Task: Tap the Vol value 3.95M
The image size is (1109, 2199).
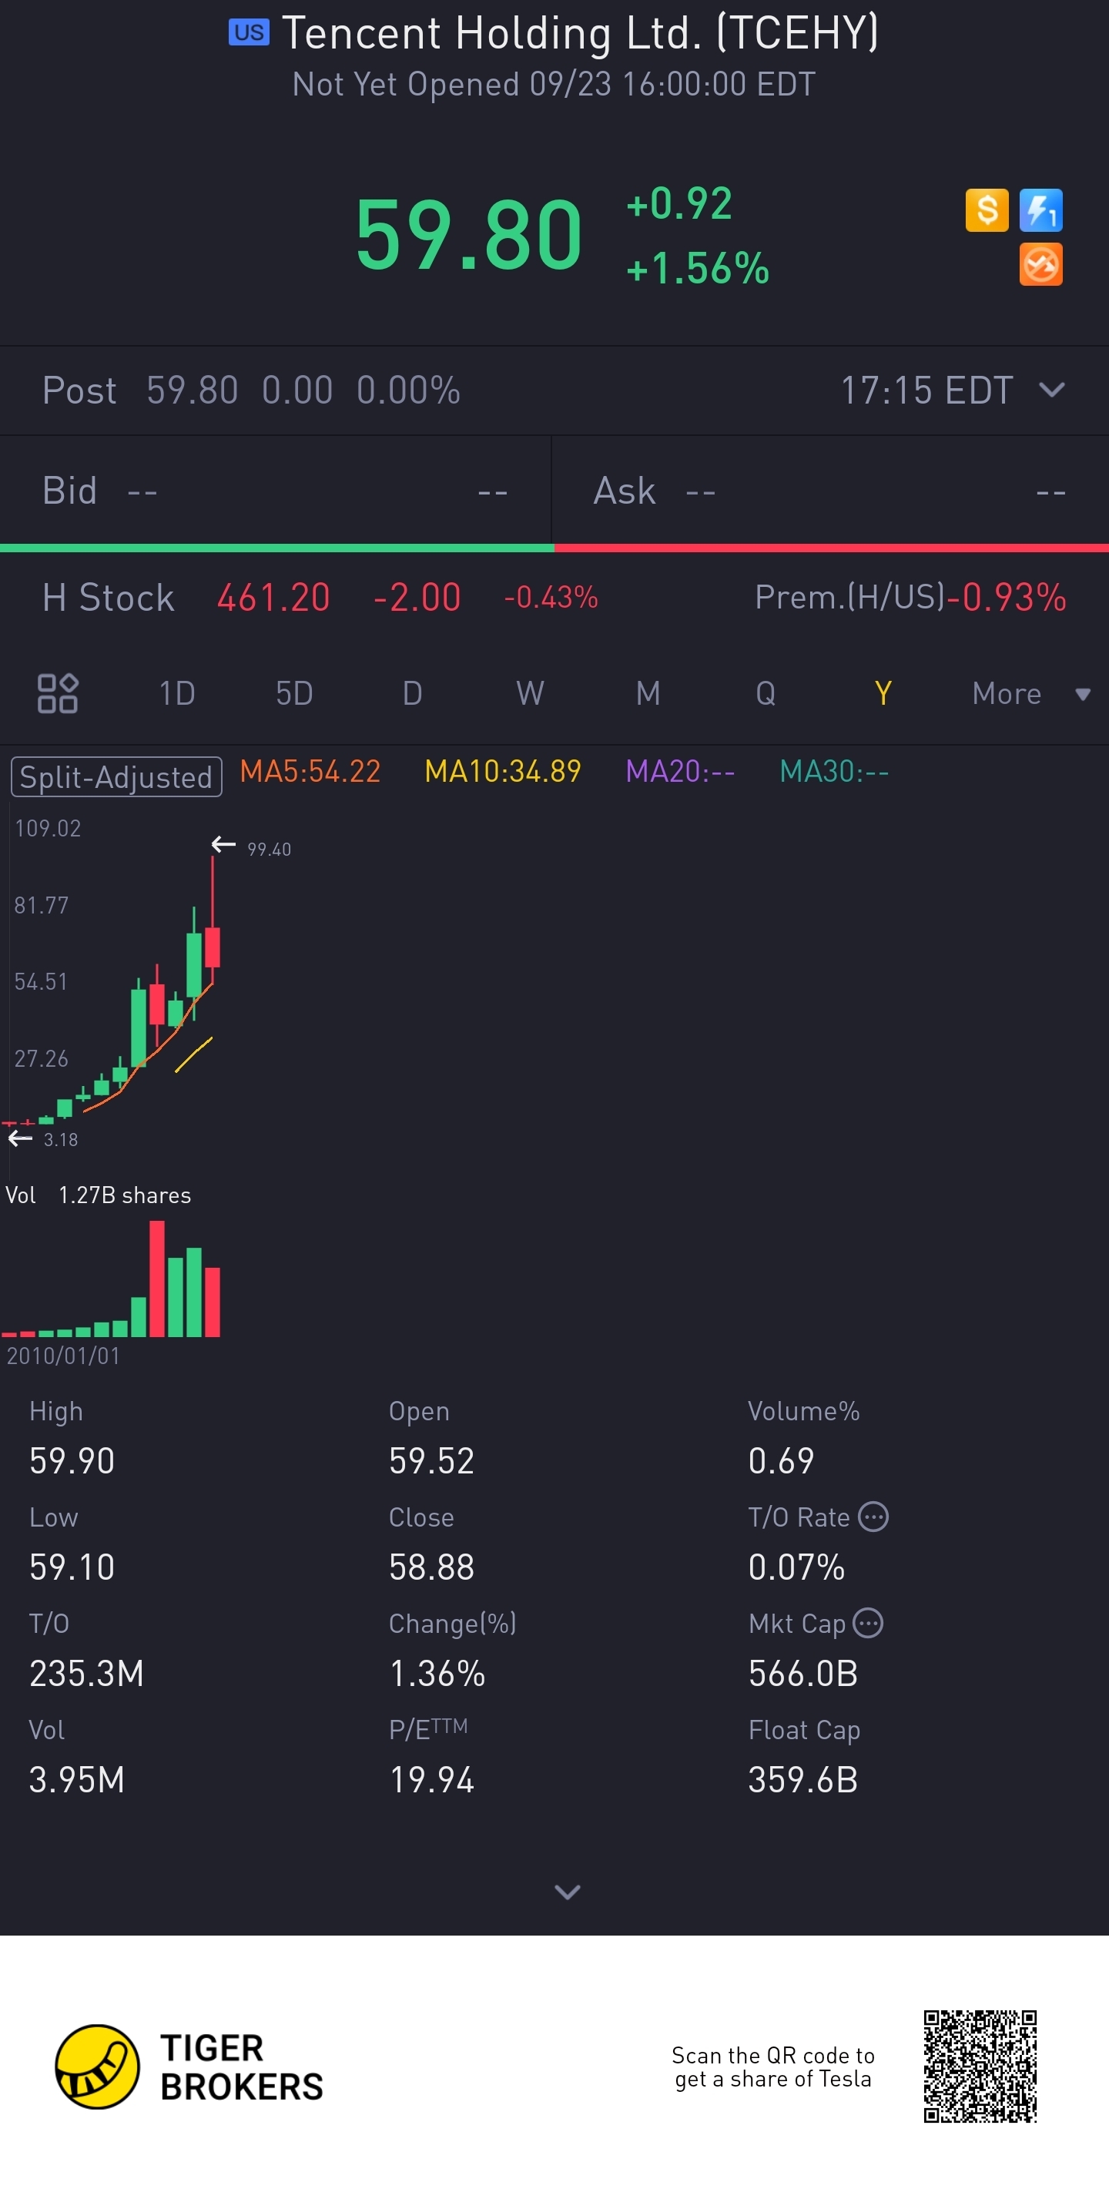Action: point(77,1780)
